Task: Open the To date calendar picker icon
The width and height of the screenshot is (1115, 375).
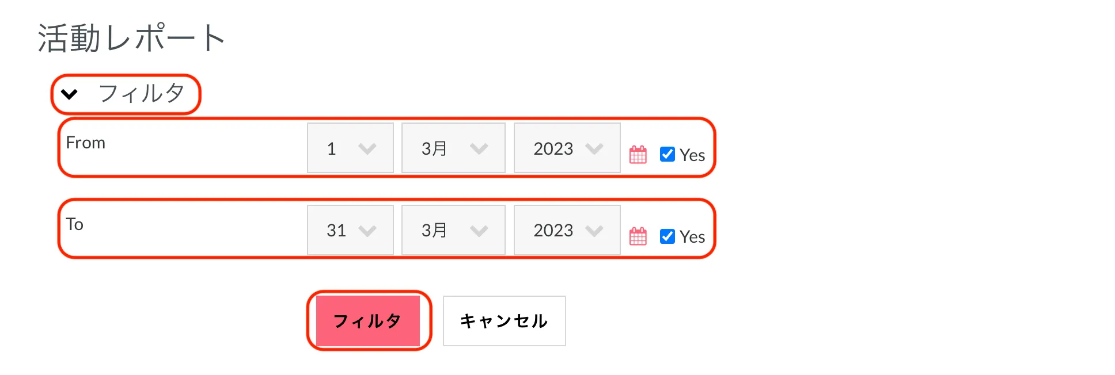Action: pos(638,236)
